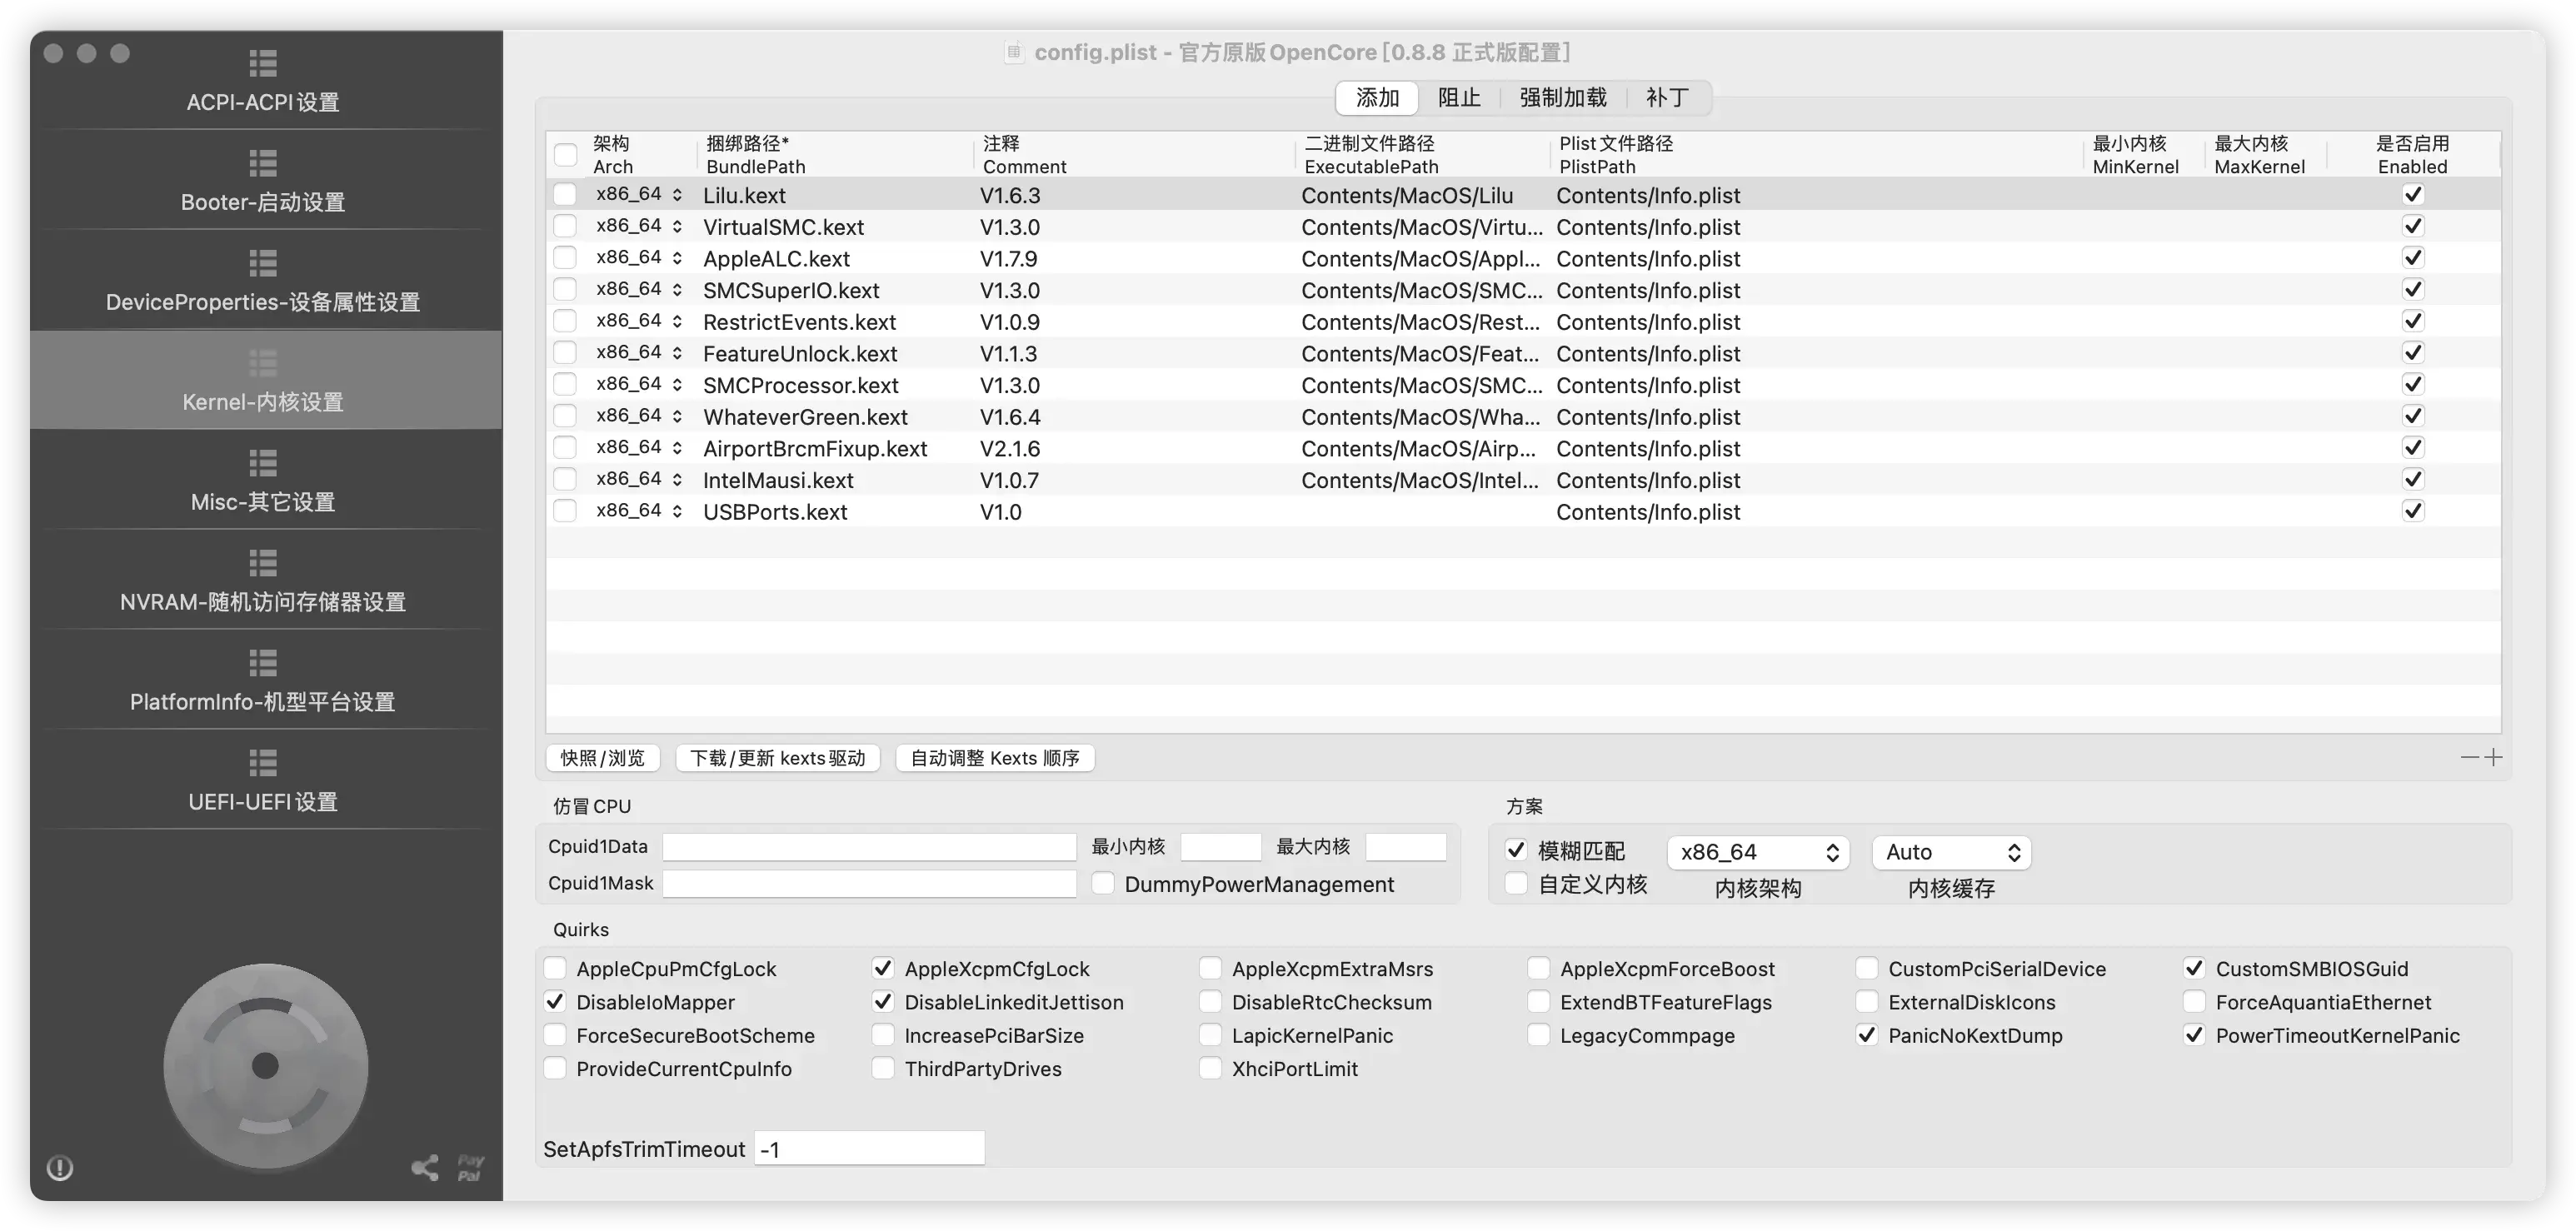
Task: Click the 自动调整 Kexts 顺序 button
Action: 994,758
